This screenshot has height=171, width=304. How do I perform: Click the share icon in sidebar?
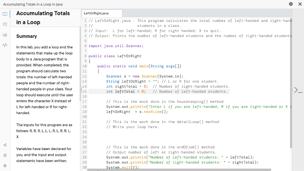5,145
